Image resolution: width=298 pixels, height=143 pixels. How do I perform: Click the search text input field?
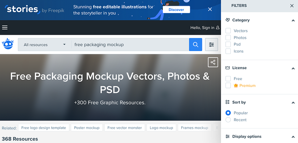(x=130, y=45)
